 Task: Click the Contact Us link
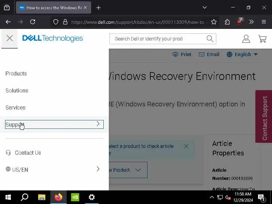click(28, 153)
